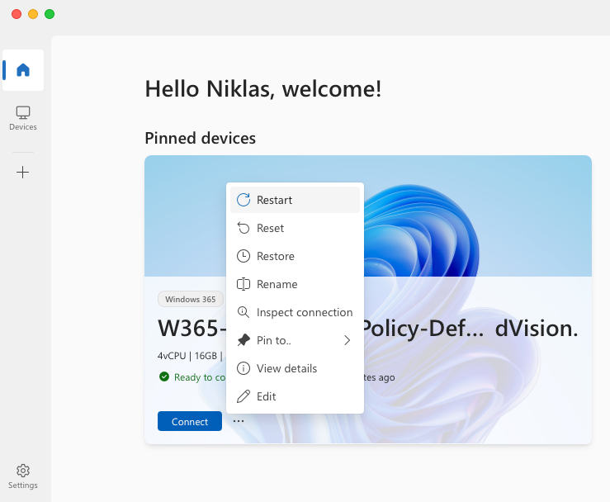The image size is (610, 502).
Task: Select Restore from the menu
Action: [x=295, y=256]
